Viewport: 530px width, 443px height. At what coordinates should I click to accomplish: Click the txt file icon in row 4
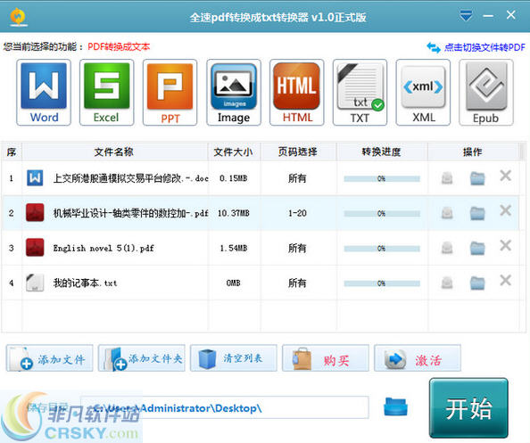pos(35,283)
